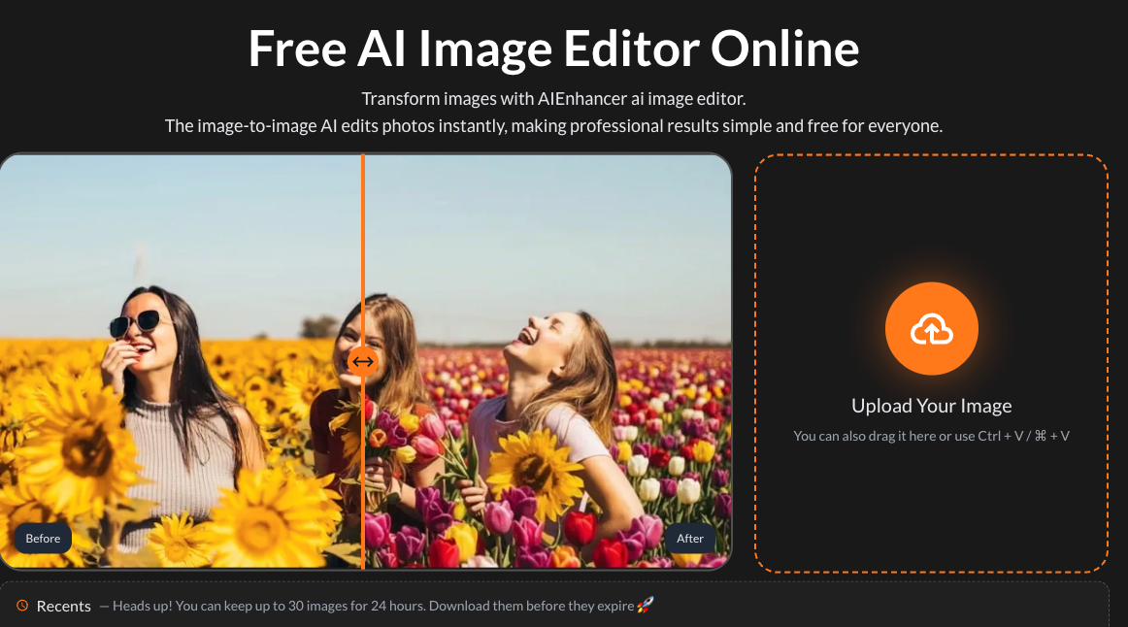Click the Ctrl + V paste hint text
Viewport: 1128px width, 627px height.
(932, 436)
